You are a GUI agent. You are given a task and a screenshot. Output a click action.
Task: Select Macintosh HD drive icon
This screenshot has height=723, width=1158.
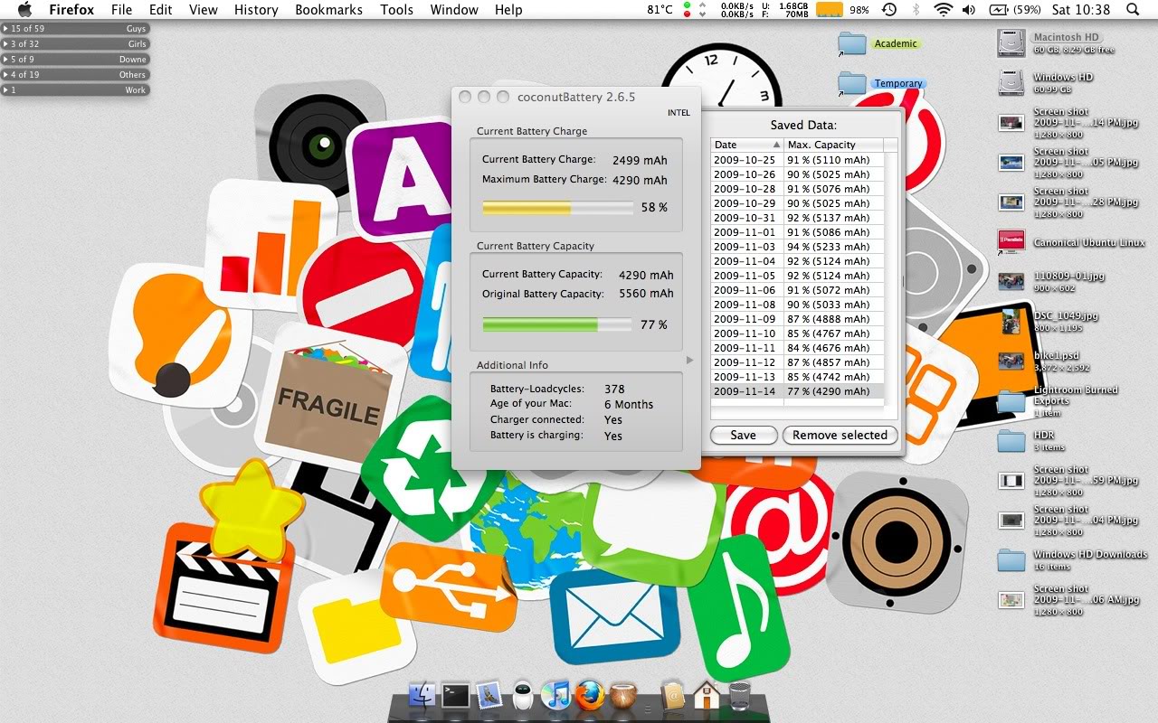[x=1011, y=42]
